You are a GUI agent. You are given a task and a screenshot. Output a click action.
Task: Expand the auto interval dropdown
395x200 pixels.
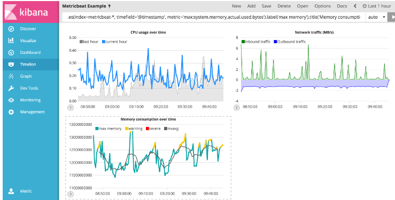pyautogui.click(x=377, y=17)
